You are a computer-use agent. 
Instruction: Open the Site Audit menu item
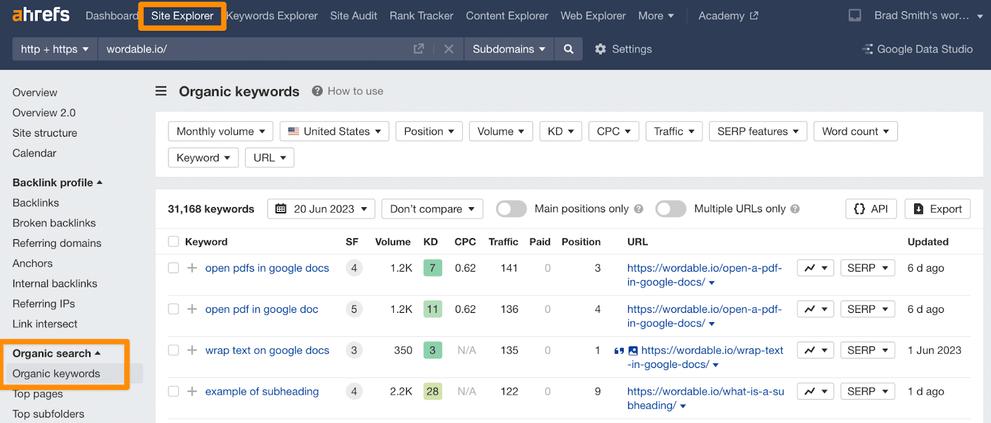click(353, 16)
